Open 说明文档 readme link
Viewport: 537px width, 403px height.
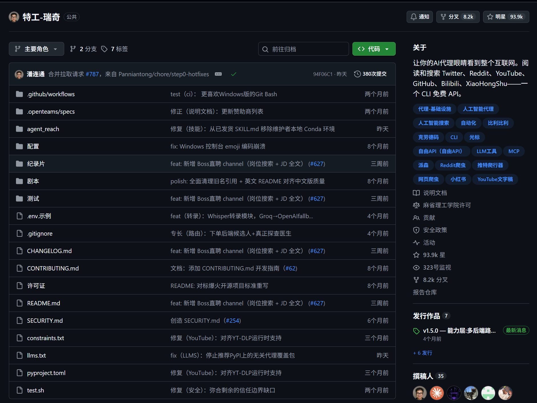(x=430, y=193)
